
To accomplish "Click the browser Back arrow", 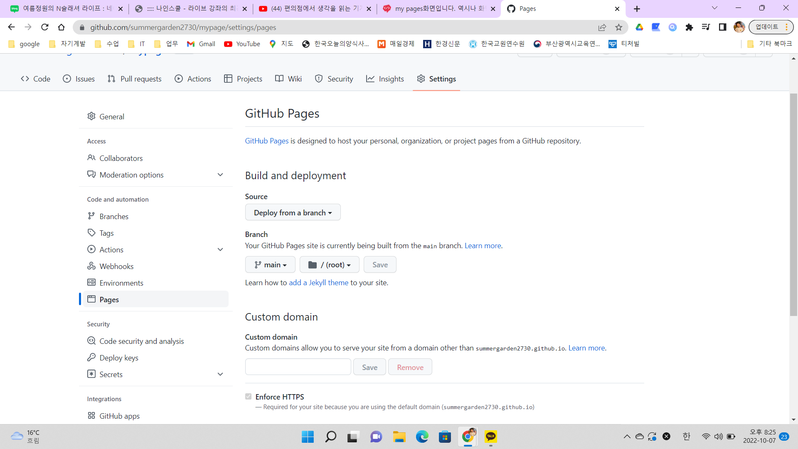I will [11, 27].
